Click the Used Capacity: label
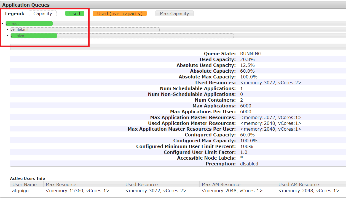 point(218,59)
